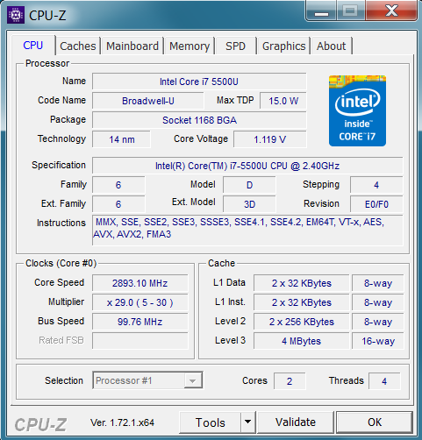The width and height of the screenshot is (422, 440).
Task: Close the CPU-Z window
Action: (x=391, y=11)
